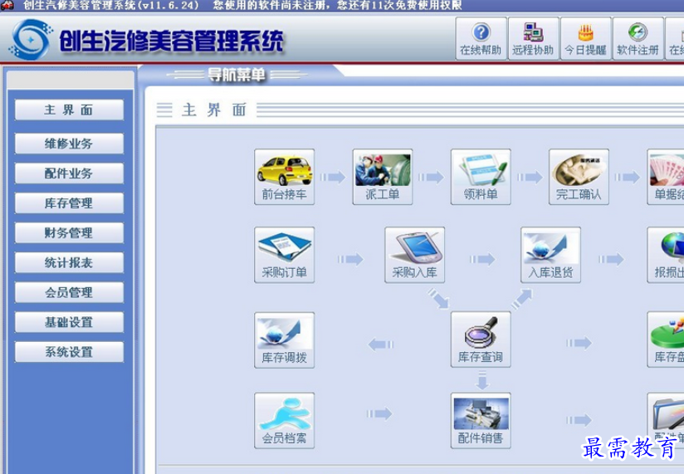
Task: Open the 库存盘点 pie chart icon
Action: pyautogui.click(x=666, y=340)
